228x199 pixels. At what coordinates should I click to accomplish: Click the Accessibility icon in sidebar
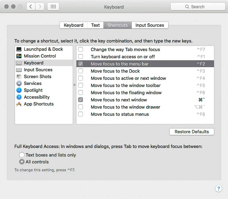[19, 97]
